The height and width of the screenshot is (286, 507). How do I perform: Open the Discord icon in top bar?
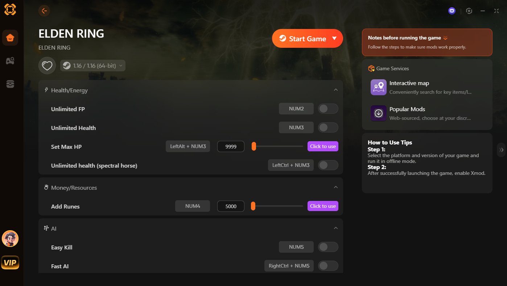pyautogui.click(x=452, y=11)
